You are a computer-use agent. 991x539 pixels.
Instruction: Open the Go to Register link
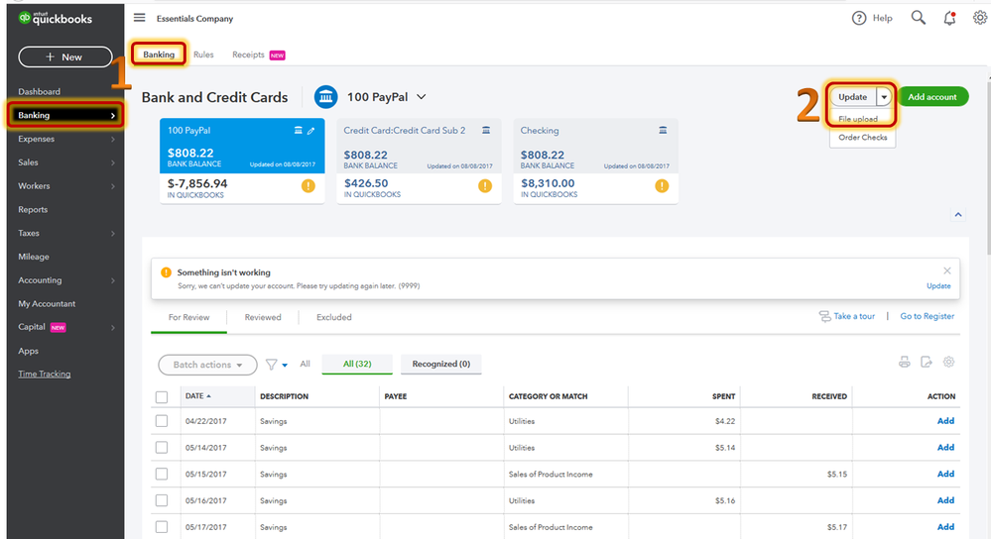click(x=928, y=316)
